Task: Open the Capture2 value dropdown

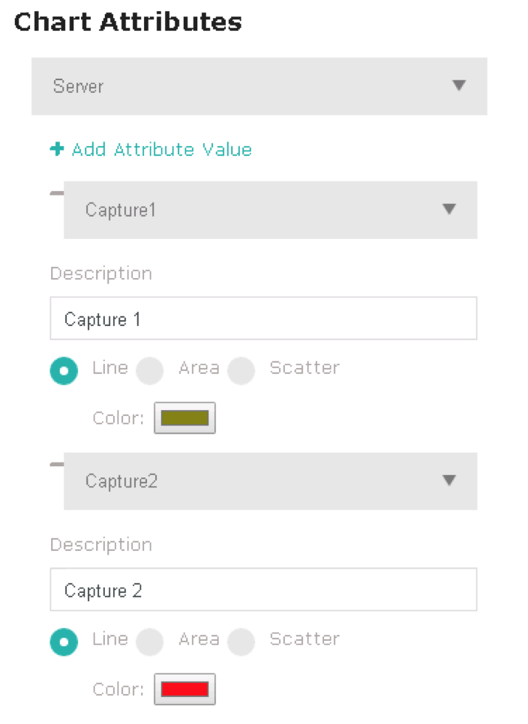Action: pos(270,481)
